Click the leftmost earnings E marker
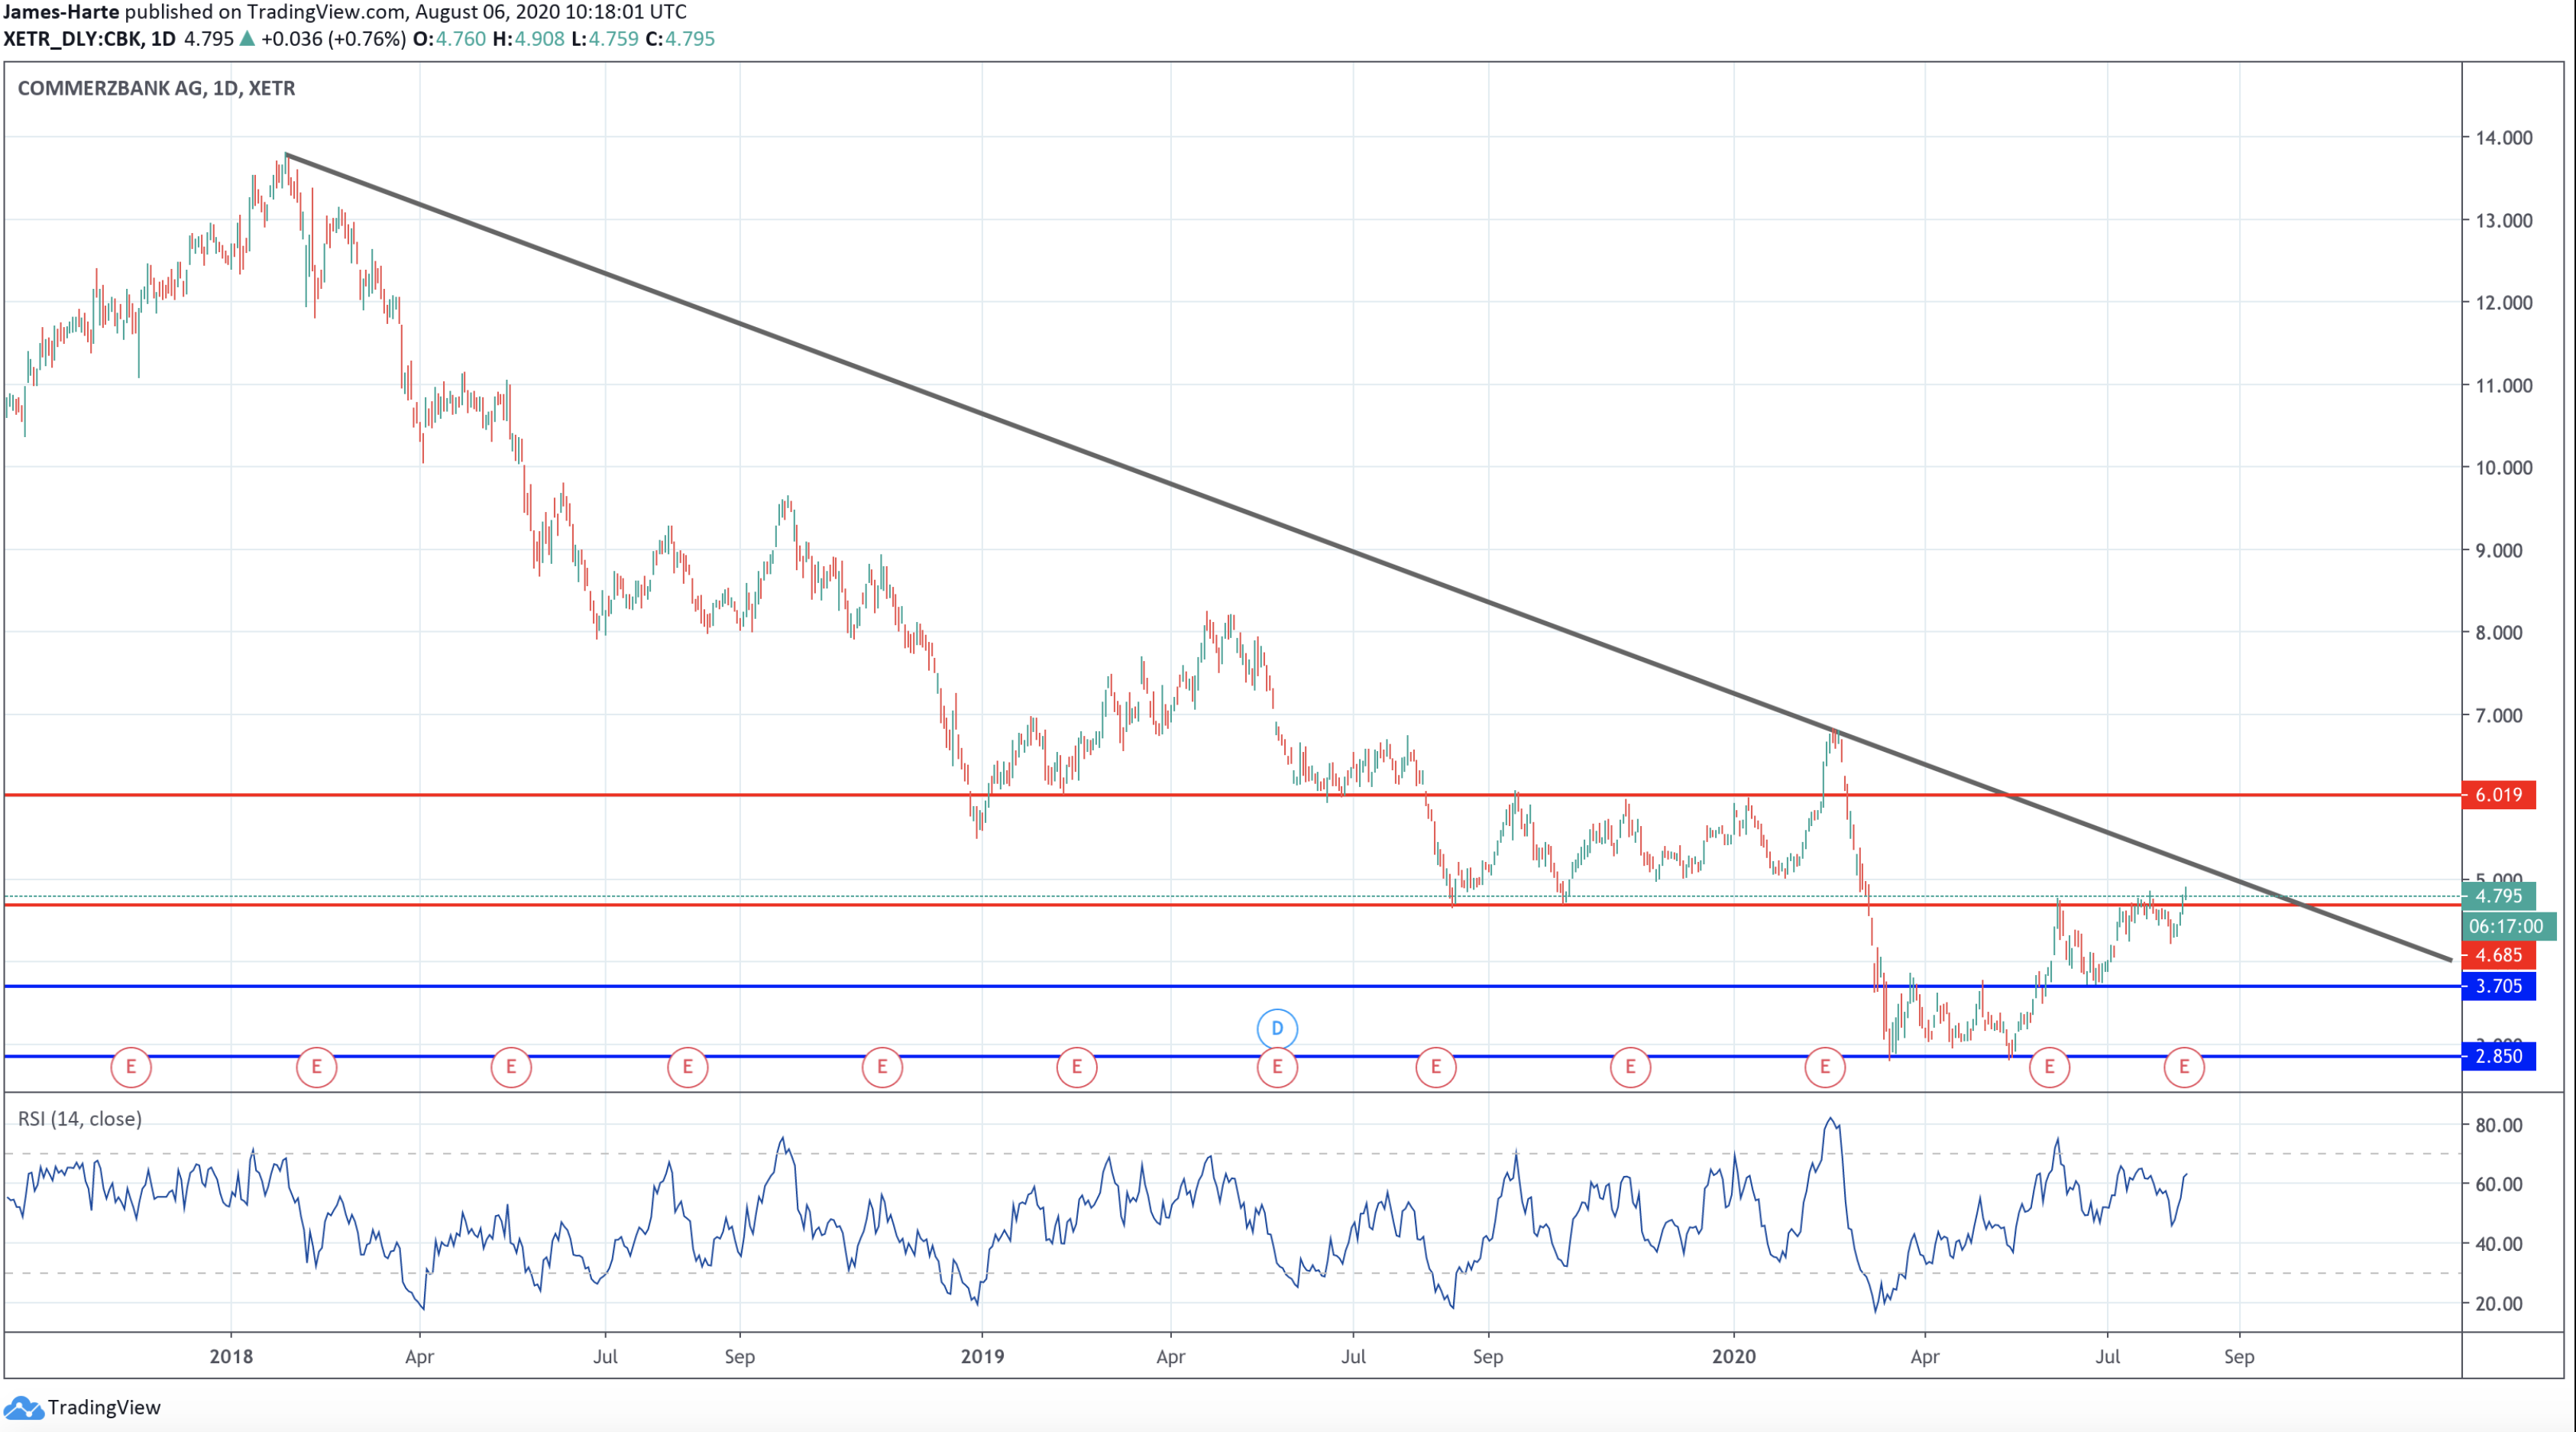The image size is (2576, 1432). [131, 1067]
